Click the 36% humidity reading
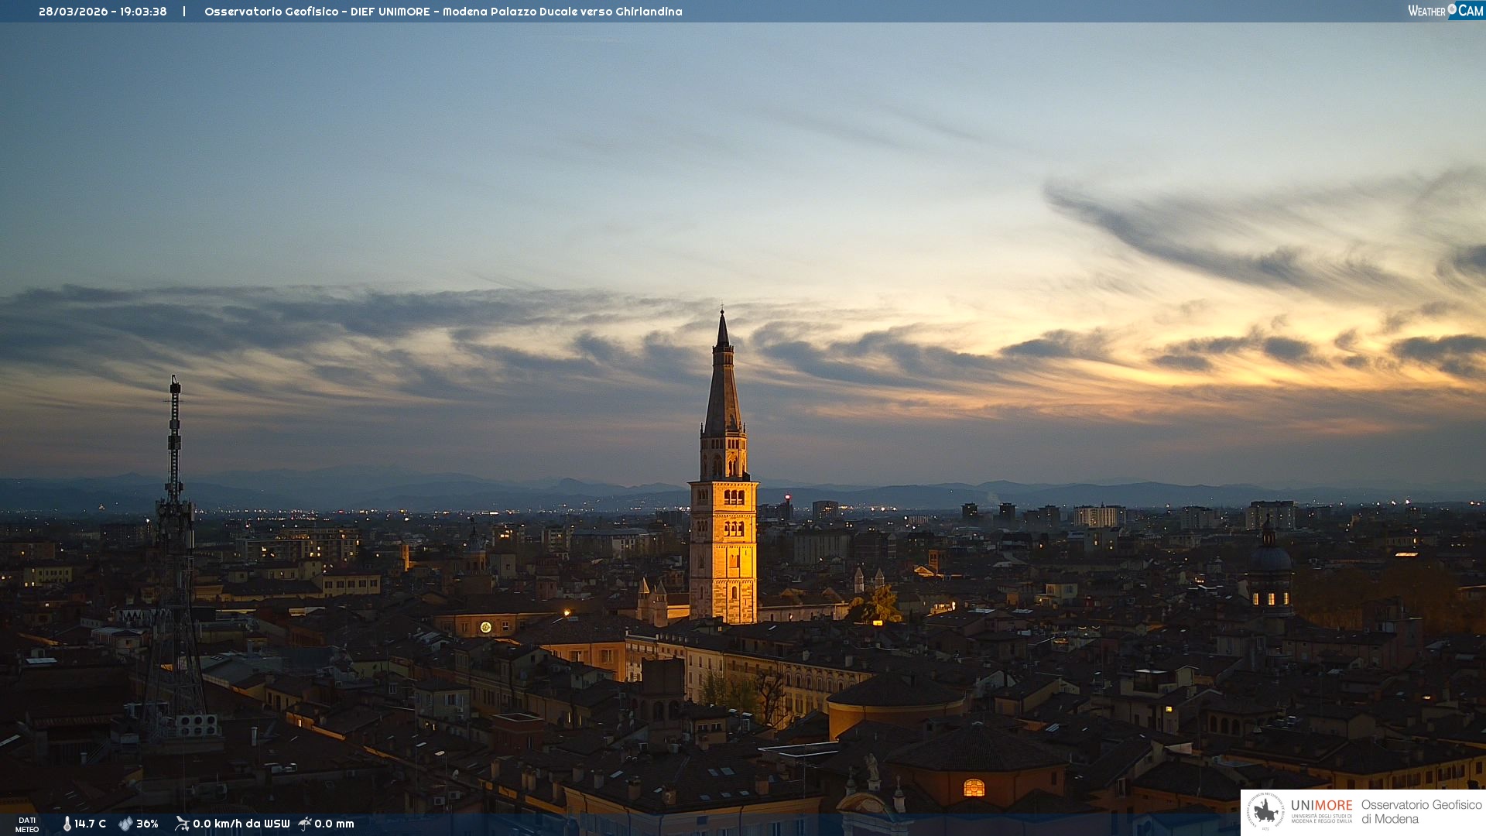The height and width of the screenshot is (836, 1486). click(147, 824)
